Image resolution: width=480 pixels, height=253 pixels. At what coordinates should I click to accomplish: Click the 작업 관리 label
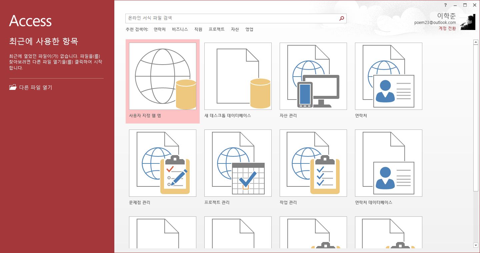288,202
